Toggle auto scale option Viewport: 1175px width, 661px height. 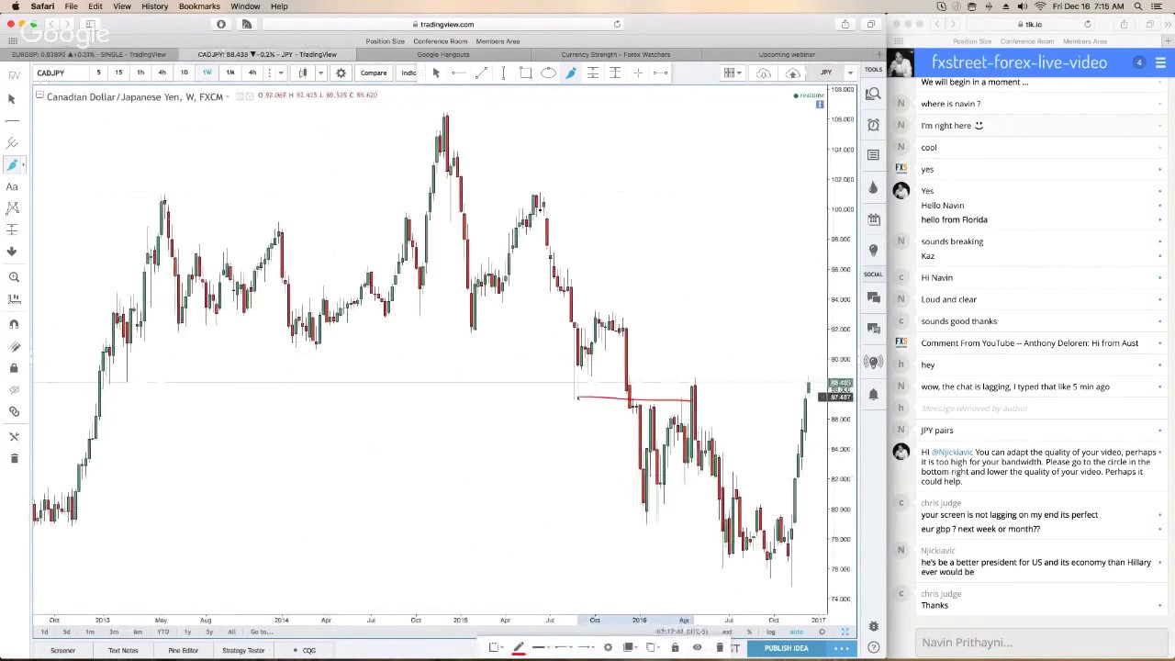[x=796, y=632]
